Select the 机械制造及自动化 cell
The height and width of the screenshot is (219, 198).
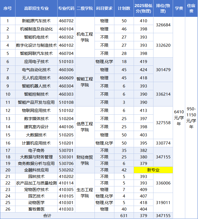[x=36, y=29]
